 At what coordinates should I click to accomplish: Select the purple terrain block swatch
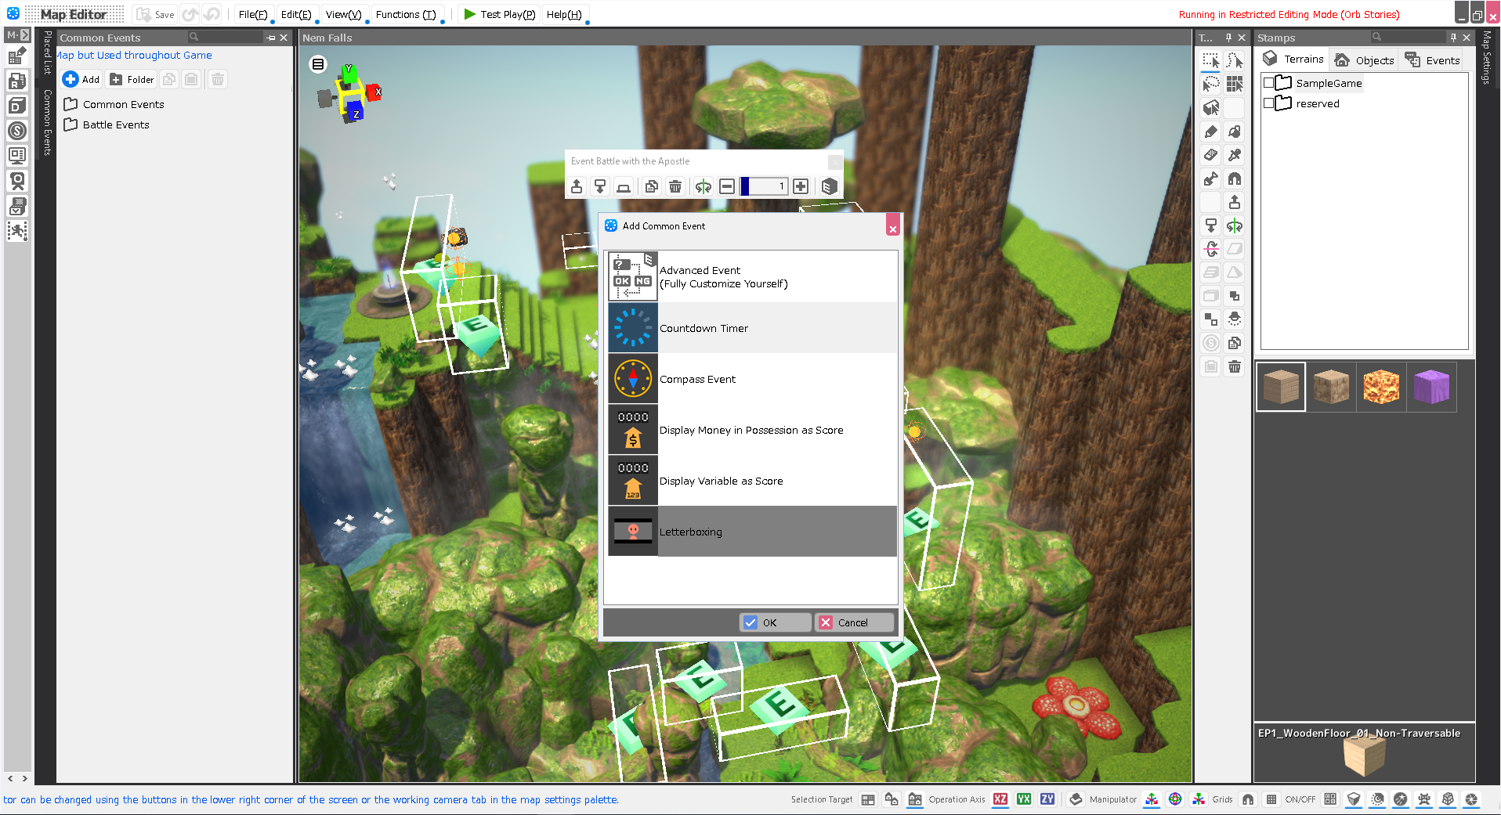(x=1431, y=387)
